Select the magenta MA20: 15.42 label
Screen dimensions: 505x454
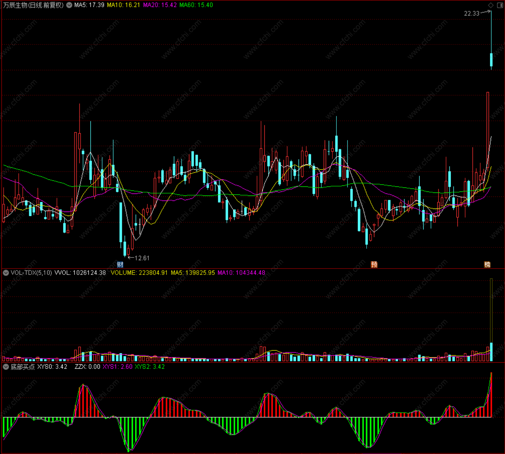coord(160,5)
